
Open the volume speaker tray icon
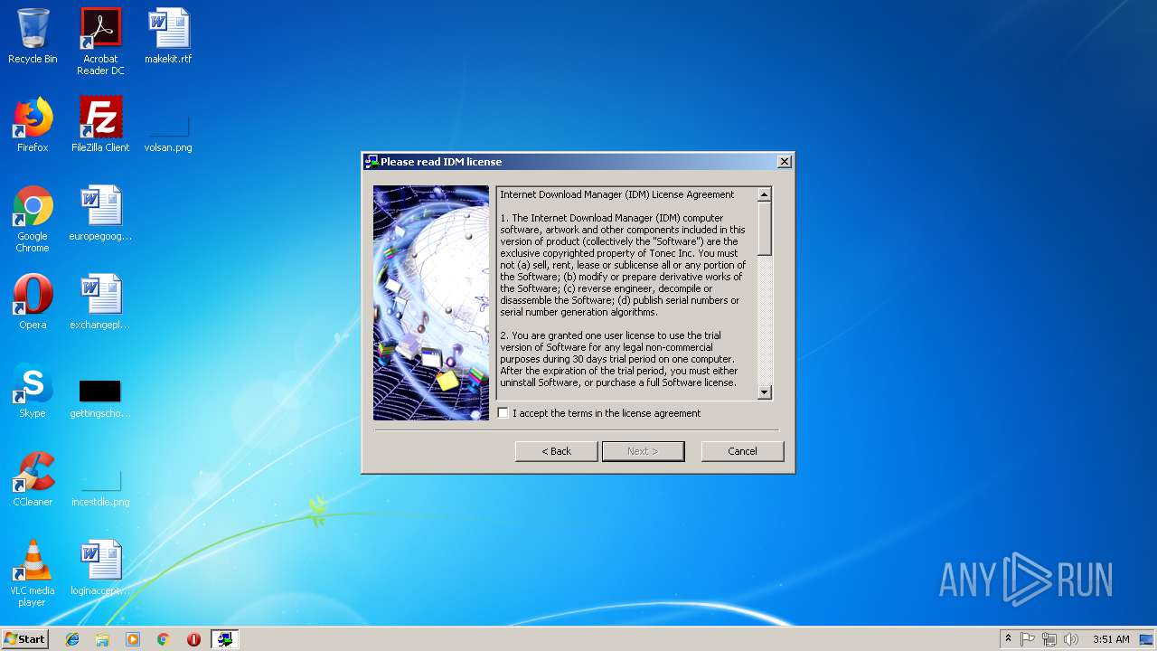coord(1071,639)
